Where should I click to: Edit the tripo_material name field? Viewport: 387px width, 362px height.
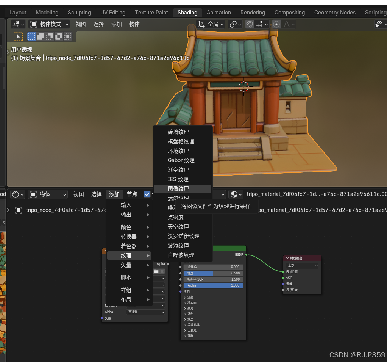[315, 194]
